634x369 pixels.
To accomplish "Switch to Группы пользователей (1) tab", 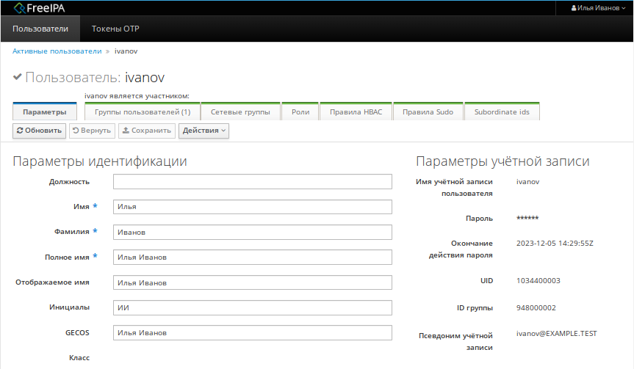I will coord(142,112).
